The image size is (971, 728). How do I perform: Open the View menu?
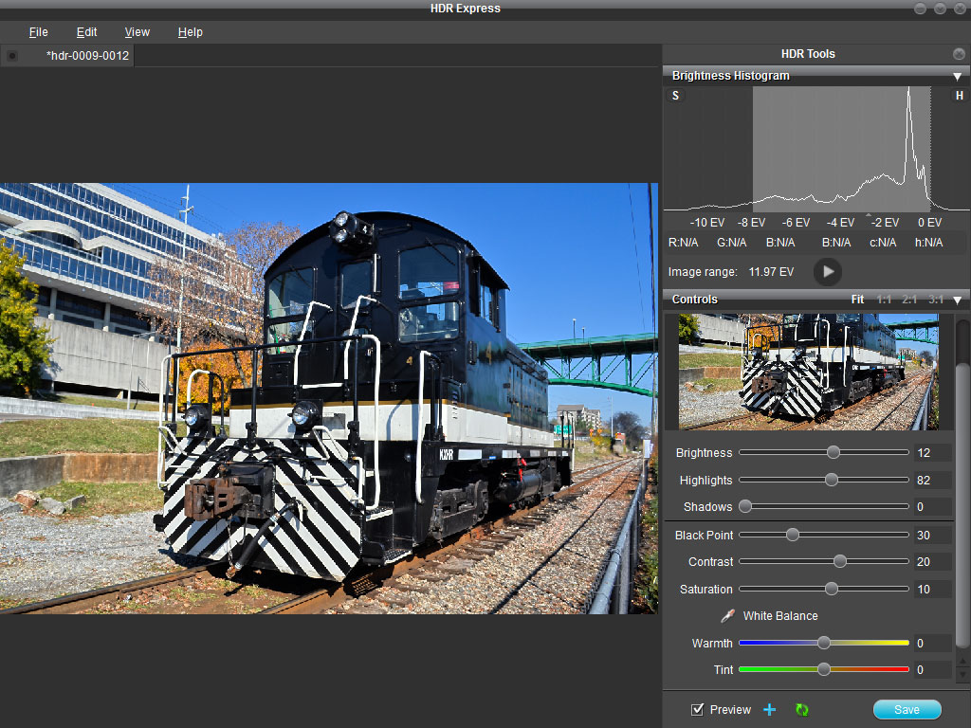(137, 32)
